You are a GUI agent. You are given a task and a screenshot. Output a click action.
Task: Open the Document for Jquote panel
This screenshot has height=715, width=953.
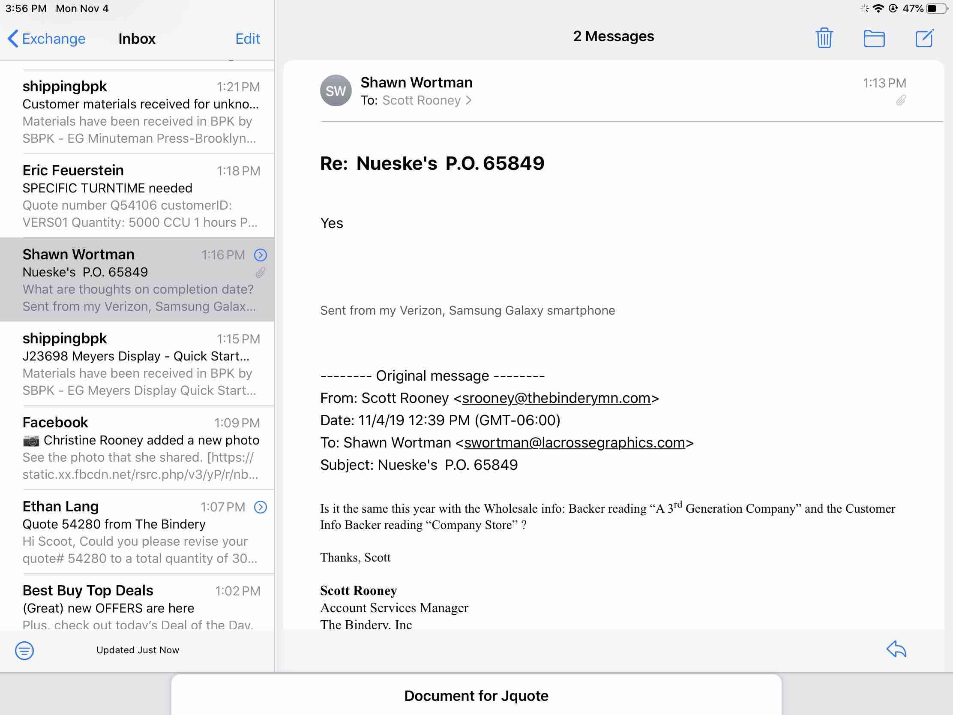click(x=476, y=696)
